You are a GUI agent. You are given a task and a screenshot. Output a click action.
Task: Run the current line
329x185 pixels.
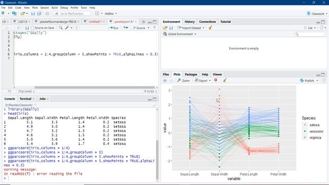(x=114, y=28)
